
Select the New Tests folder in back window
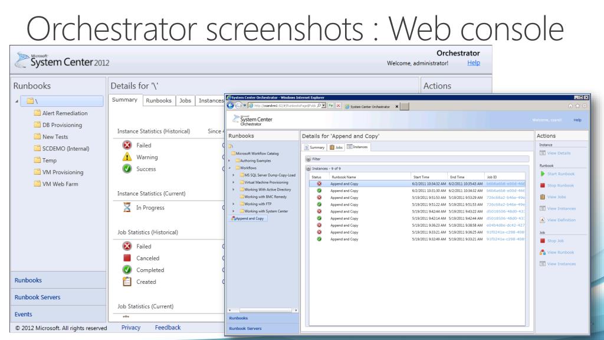(x=51, y=137)
